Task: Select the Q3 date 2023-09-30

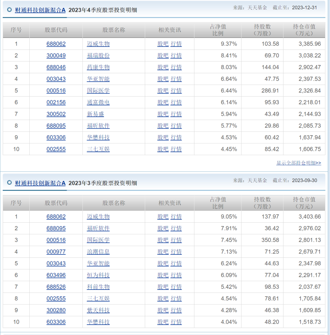Action: (x=304, y=180)
